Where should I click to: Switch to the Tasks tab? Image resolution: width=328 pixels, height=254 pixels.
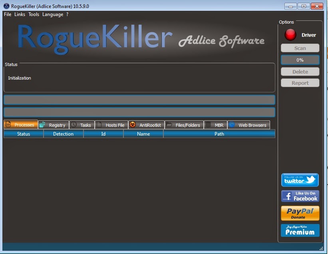82,125
